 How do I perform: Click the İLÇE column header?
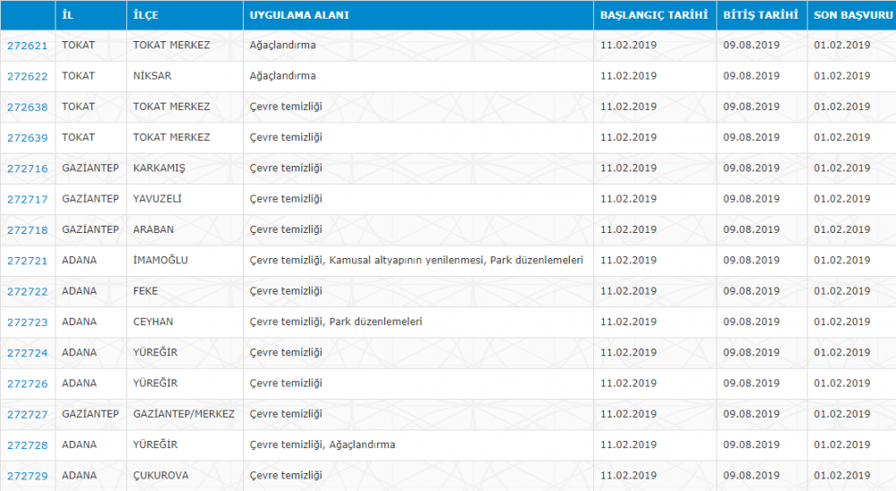[146, 15]
